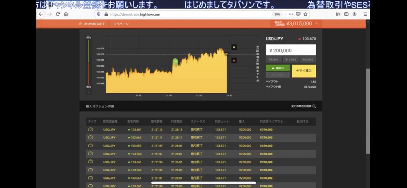Select the ¥50,000 preset amount
The height and width of the screenshot is (188, 407).
point(308,60)
